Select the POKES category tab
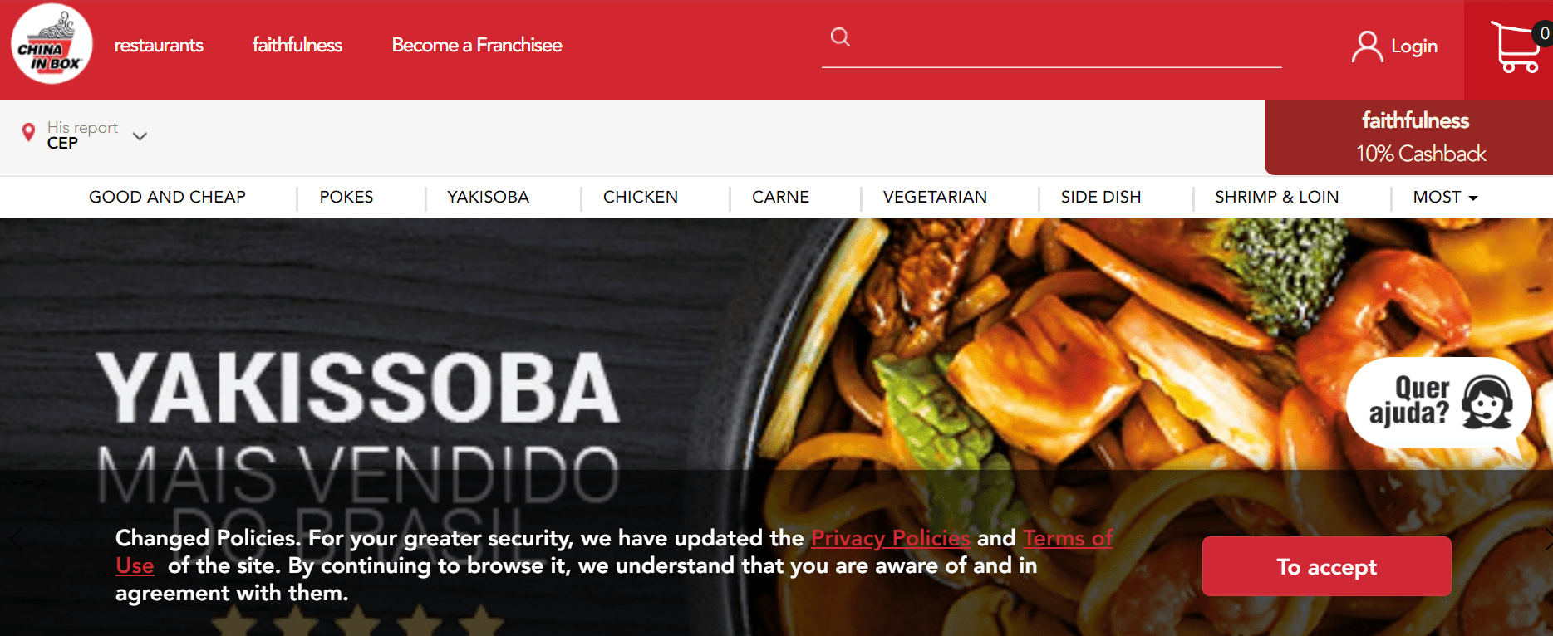This screenshot has height=636, width=1553. [x=346, y=197]
